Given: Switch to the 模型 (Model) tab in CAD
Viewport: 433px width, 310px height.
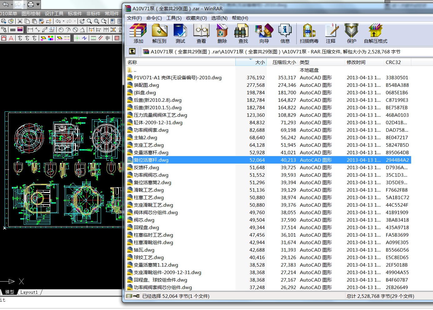Looking at the screenshot, I should [x=10, y=292].
